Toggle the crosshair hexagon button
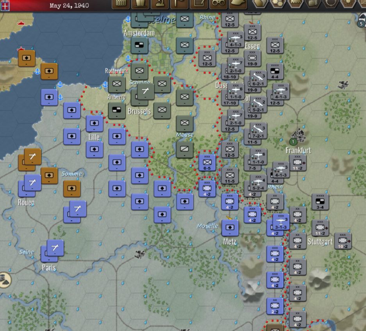The image size is (366, 331). click(330, 4)
